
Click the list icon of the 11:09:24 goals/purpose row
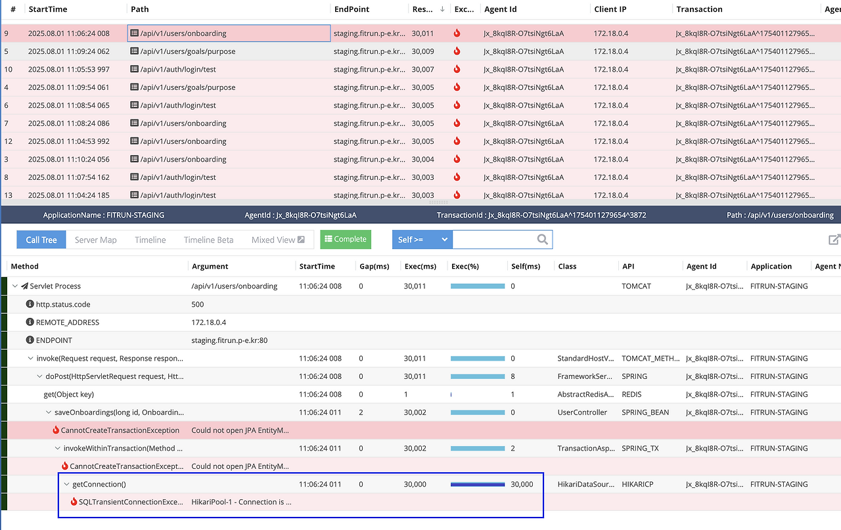pos(134,51)
